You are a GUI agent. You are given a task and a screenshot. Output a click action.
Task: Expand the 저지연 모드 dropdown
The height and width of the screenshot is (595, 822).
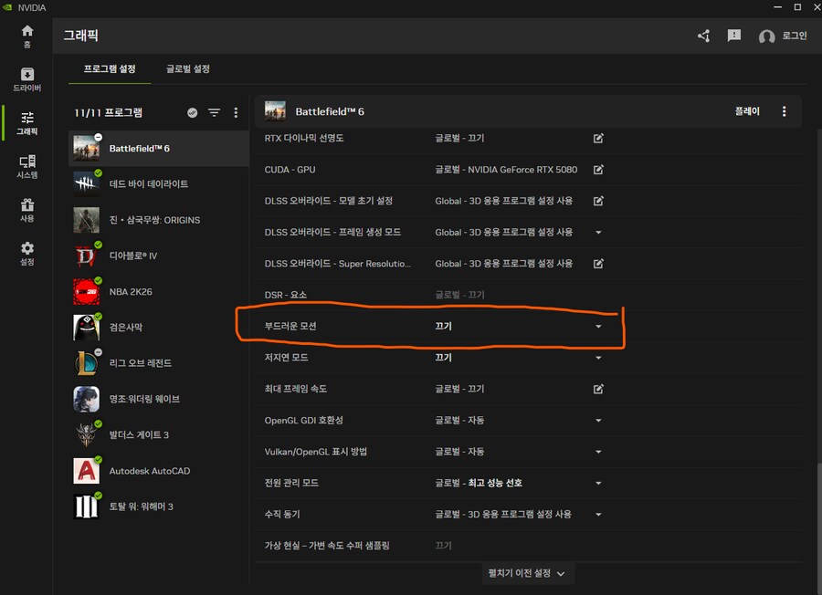(598, 358)
